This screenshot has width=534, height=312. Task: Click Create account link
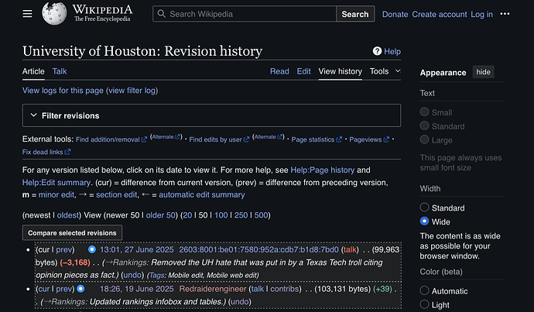pos(440,14)
